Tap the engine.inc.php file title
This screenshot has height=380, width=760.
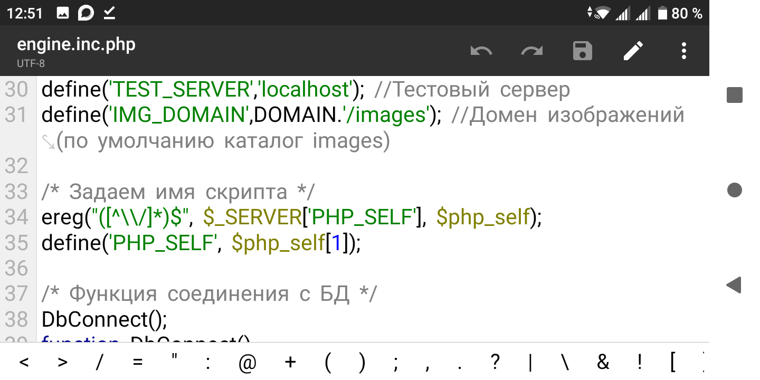tap(76, 44)
